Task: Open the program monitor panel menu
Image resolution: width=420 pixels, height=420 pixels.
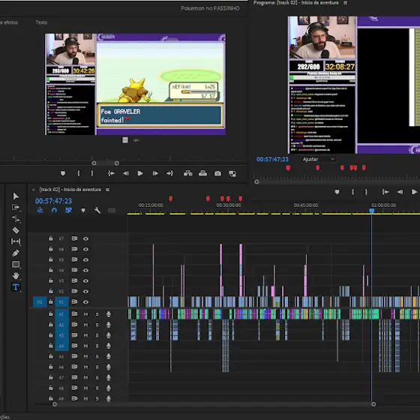Action: tap(346, 3)
